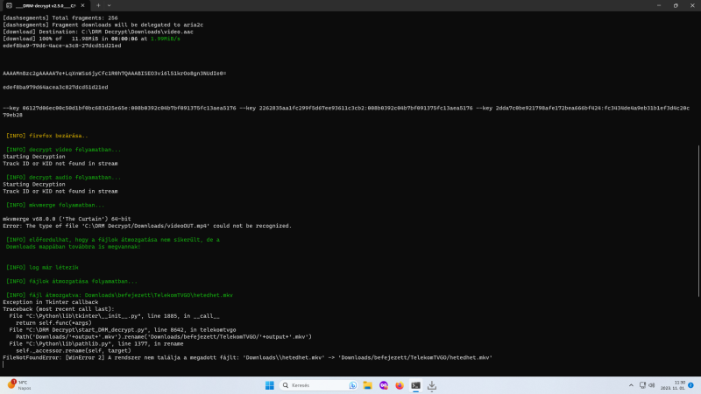Click the '[INFO] log már létezik' line

pyautogui.click(x=42, y=268)
